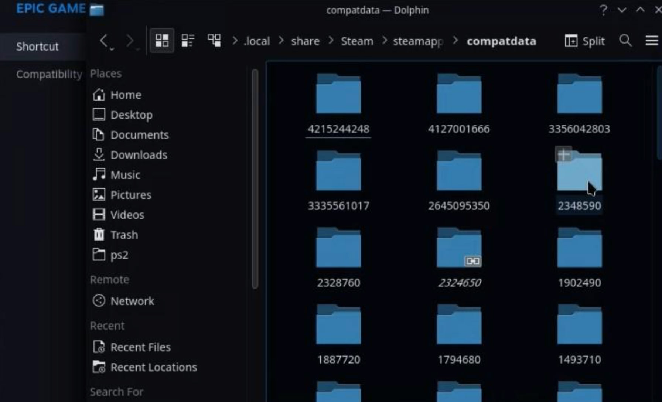The width and height of the screenshot is (662, 402).
Task: Navigate to Steam in breadcrumb
Action: click(357, 41)
